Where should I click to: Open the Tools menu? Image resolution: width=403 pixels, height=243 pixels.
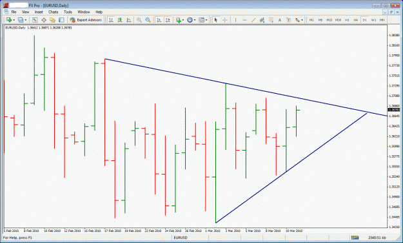[x=68, y=12]
